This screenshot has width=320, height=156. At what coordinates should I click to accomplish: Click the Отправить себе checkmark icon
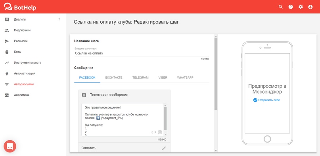coord(255,100)
